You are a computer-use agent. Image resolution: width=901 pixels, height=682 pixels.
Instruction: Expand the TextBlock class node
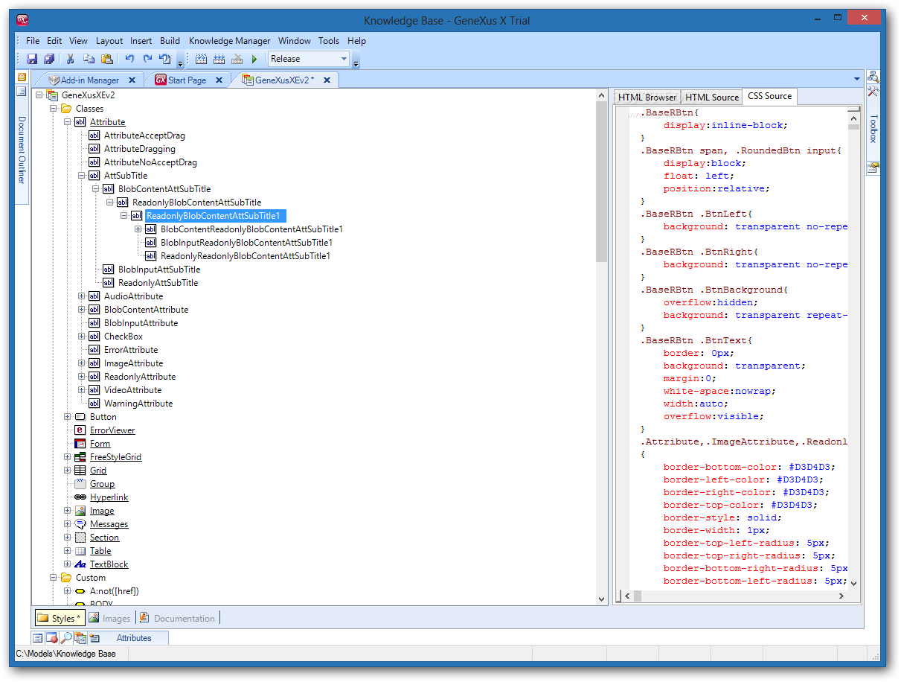tap(68, 564)
